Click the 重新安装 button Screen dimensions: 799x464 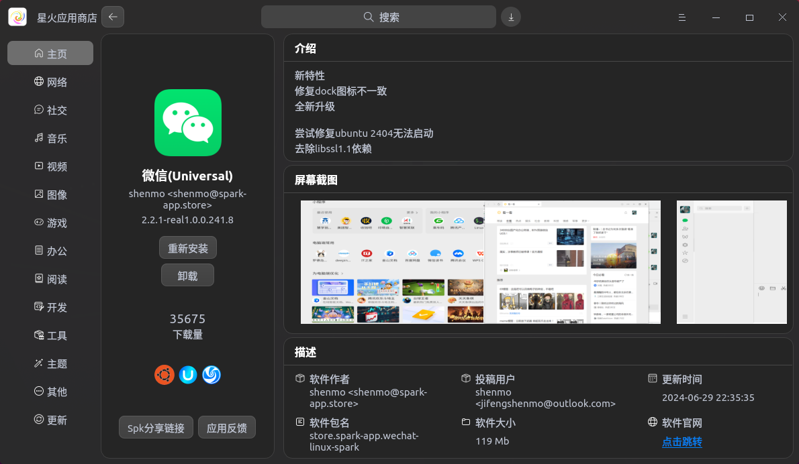point(188,248)
